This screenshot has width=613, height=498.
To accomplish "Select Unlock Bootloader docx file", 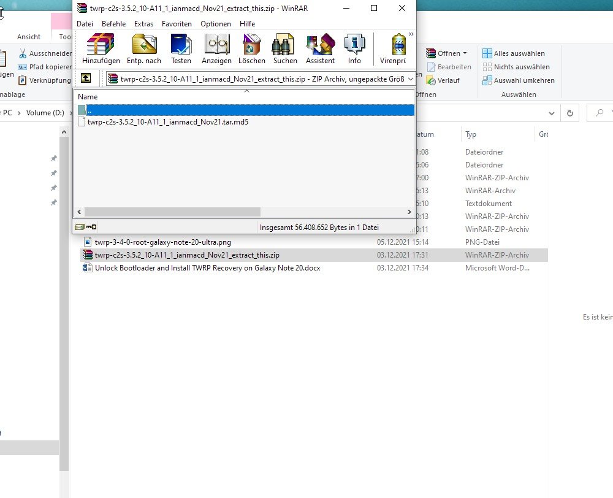I will tap(208, 268).
